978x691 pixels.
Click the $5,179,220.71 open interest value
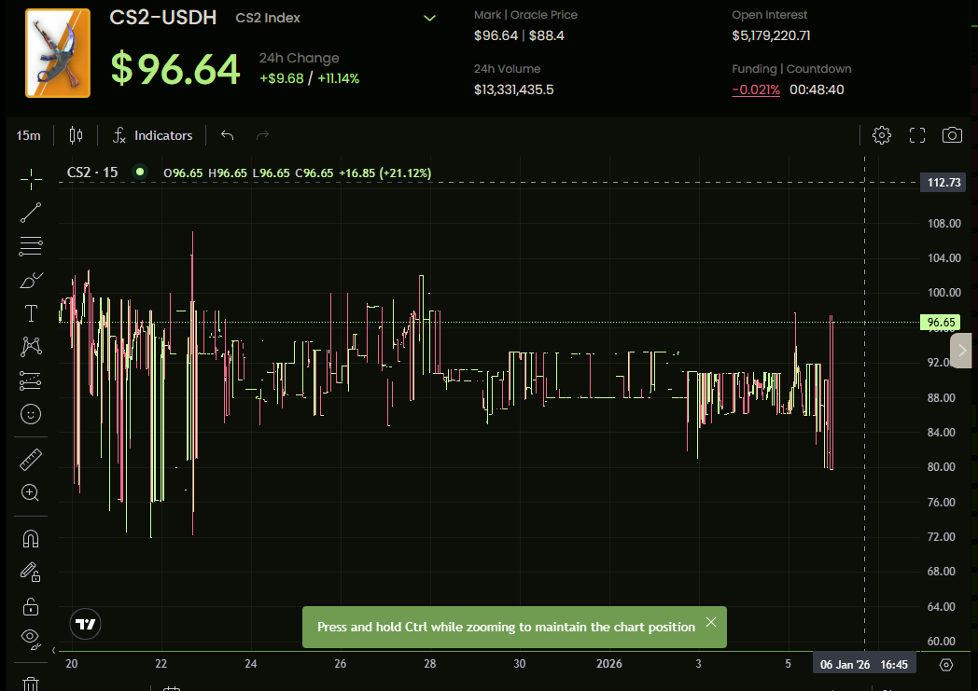(771, 35)
